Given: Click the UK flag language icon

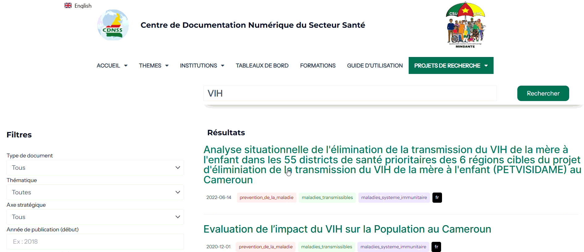Looking at the screenshot, I should click(68, 6).
